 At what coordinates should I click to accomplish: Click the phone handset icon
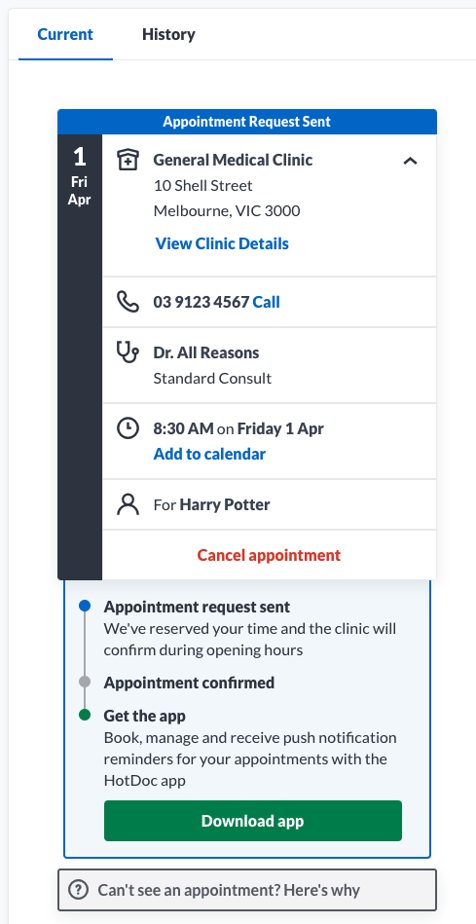click(x=128, y=302)
